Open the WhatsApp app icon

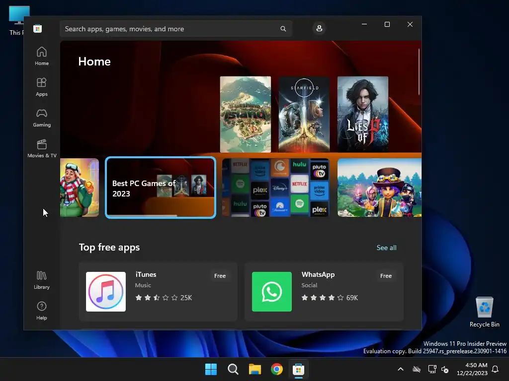(x=272, y=292)
